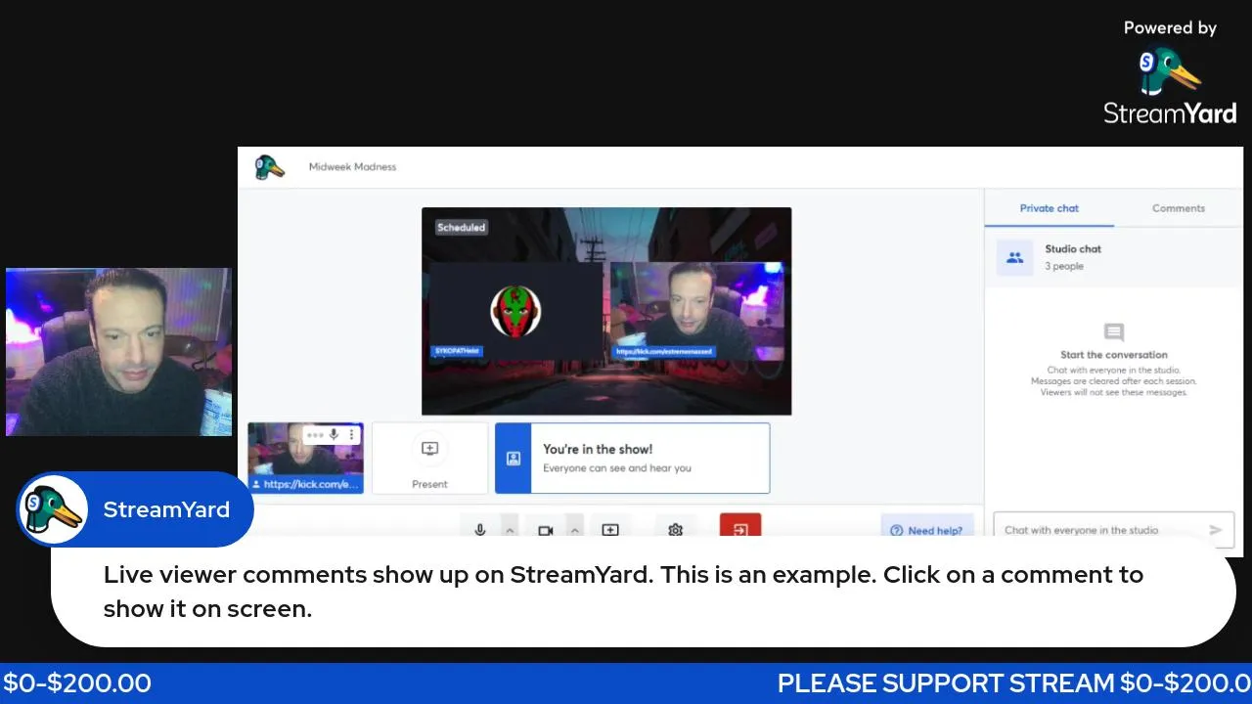Click the streamer webcam overlay at left

118,352
